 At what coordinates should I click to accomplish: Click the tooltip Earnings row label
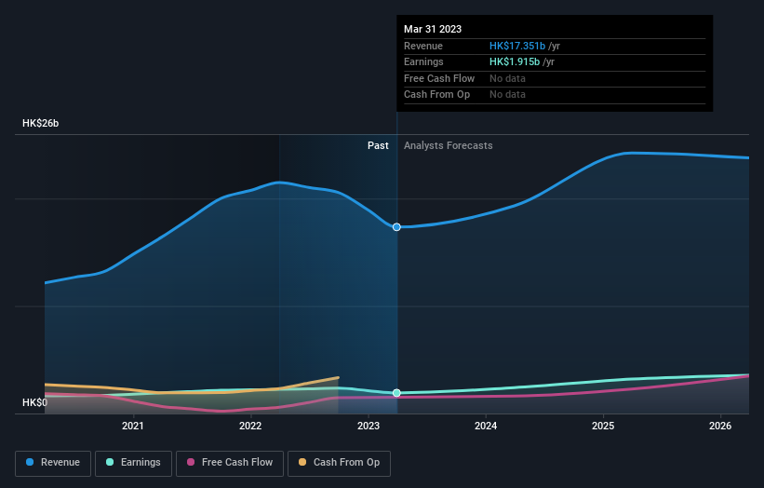click(423, 61)
